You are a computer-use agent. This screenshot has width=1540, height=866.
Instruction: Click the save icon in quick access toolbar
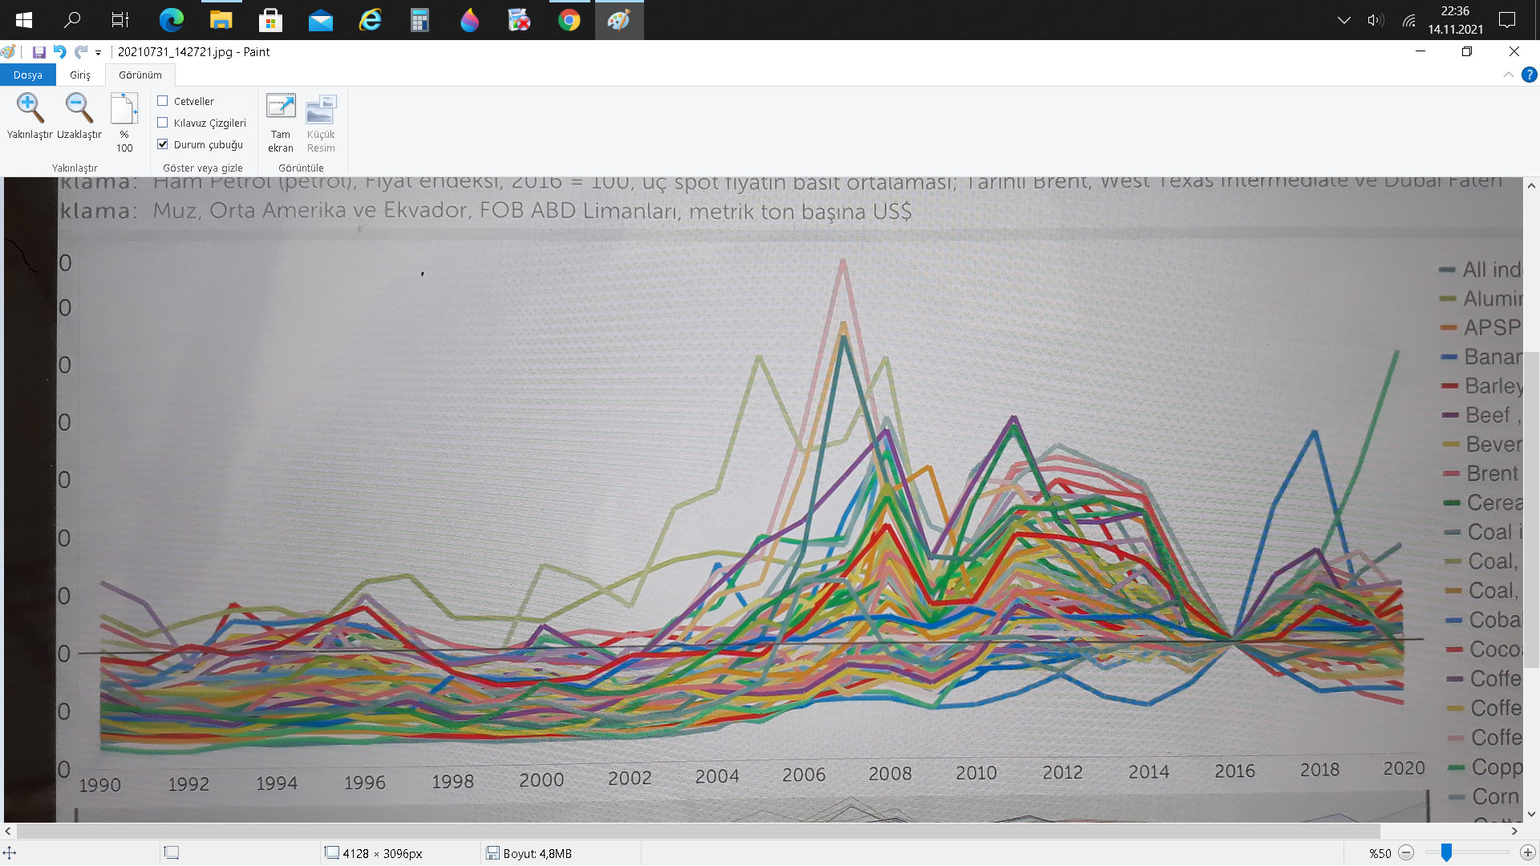point(38,52)
